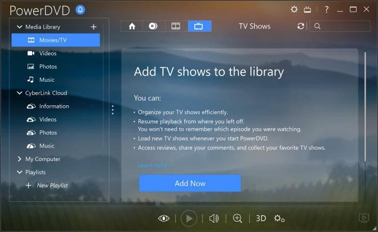Click the sidebar three-dot divider handle
378x232 pixels.
click(x=112, y=110)
